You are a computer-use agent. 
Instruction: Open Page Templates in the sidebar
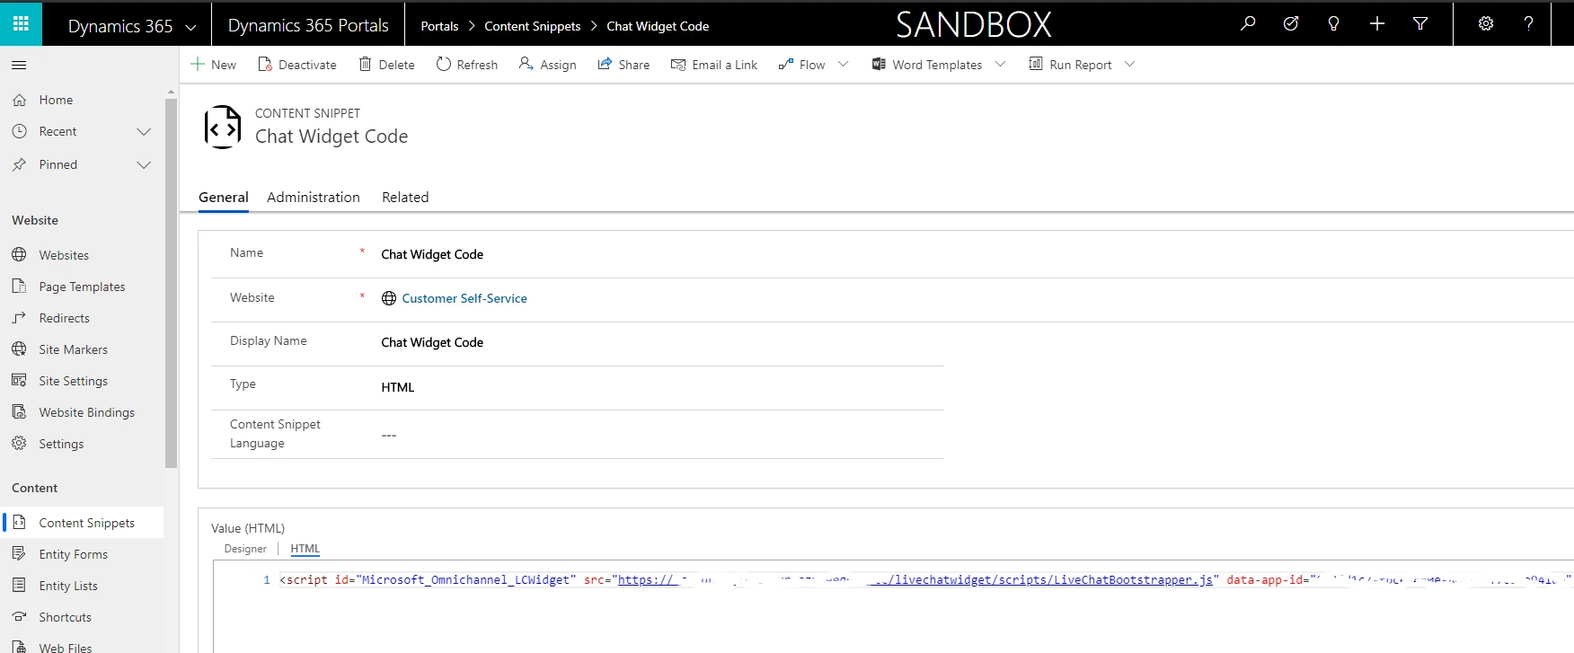pyautogui.click(x=82, y=287)
